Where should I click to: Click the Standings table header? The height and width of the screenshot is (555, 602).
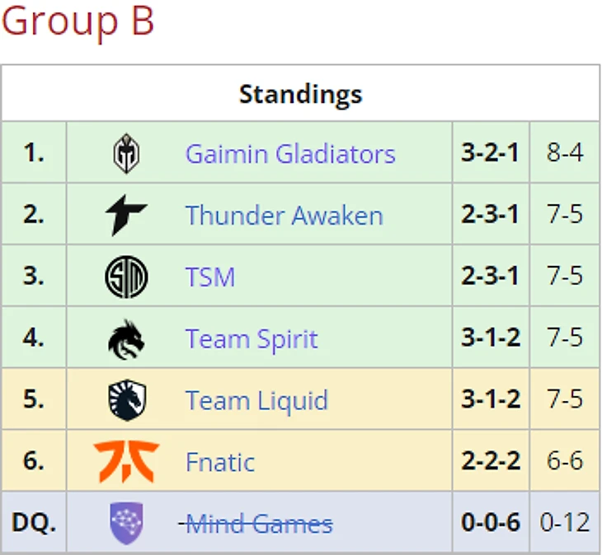point(300,94)
